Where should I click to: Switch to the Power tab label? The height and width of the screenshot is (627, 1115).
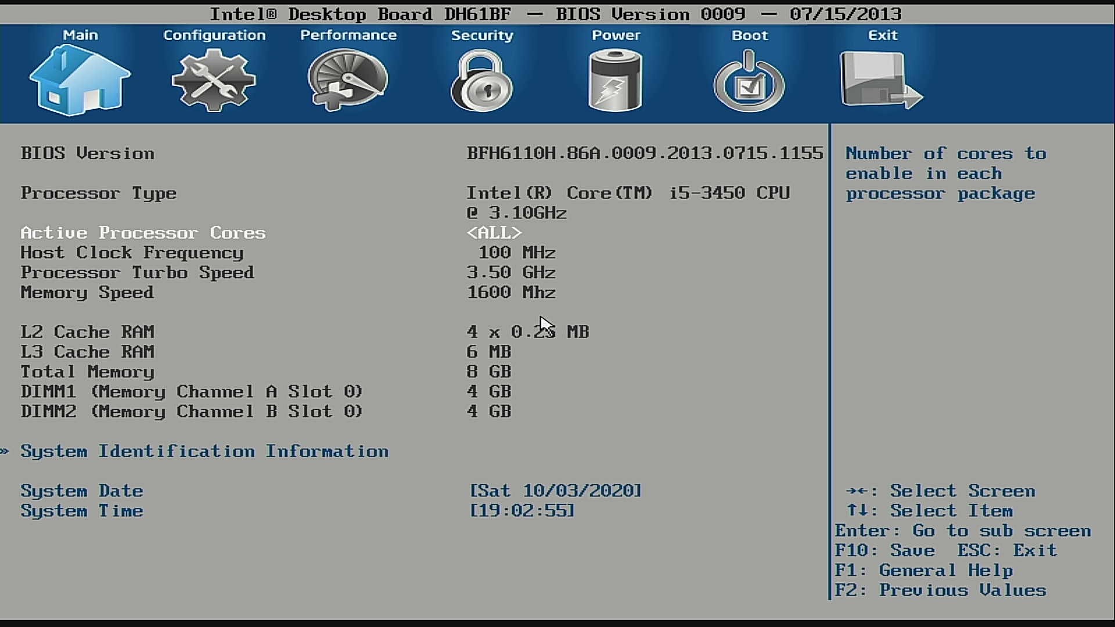(x=616, y=35)
